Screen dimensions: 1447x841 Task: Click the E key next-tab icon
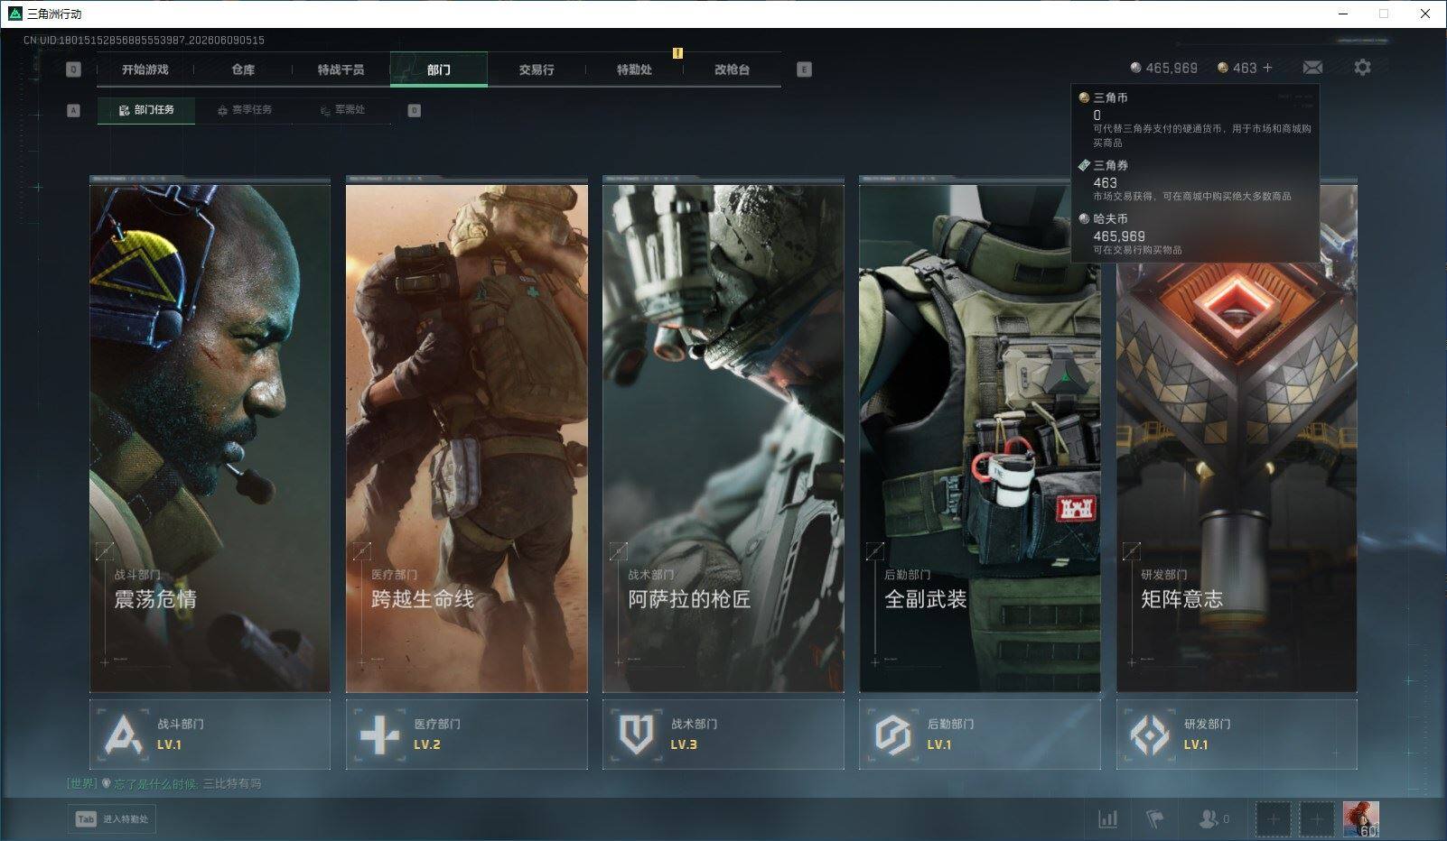[x=804, y=69]
